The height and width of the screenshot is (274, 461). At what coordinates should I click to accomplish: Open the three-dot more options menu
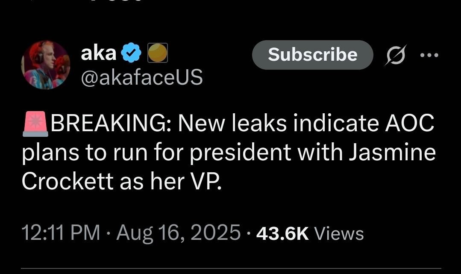pos(429,55)
